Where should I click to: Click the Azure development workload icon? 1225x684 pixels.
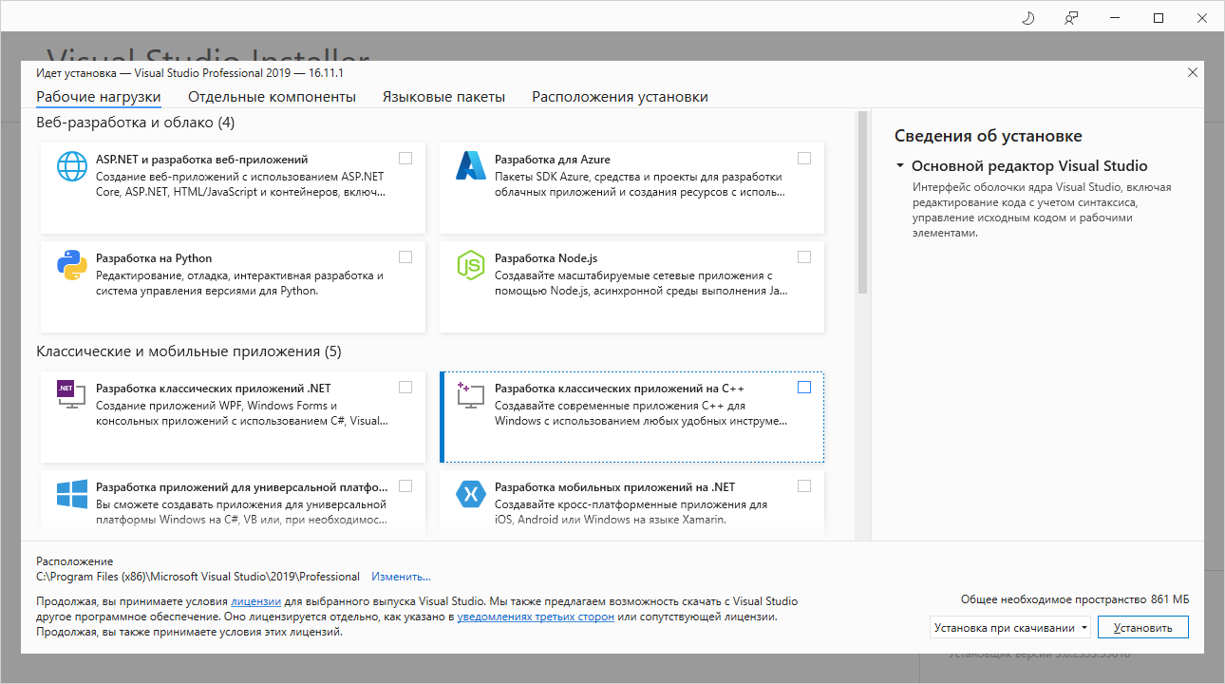[x=471, y=165]
